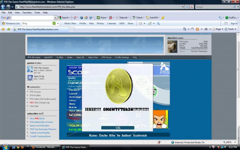Click the Google search box at top right
The height and width of the screenshot is (150, 240).
click(214, 7)
